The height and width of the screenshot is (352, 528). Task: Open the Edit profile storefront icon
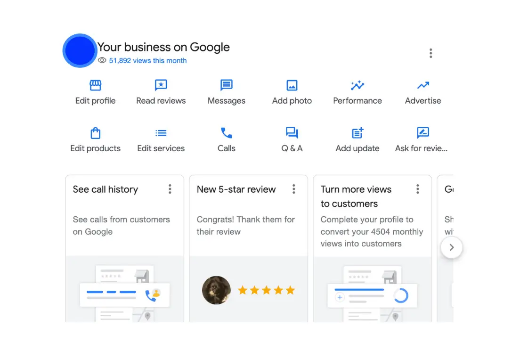(96, 85)
